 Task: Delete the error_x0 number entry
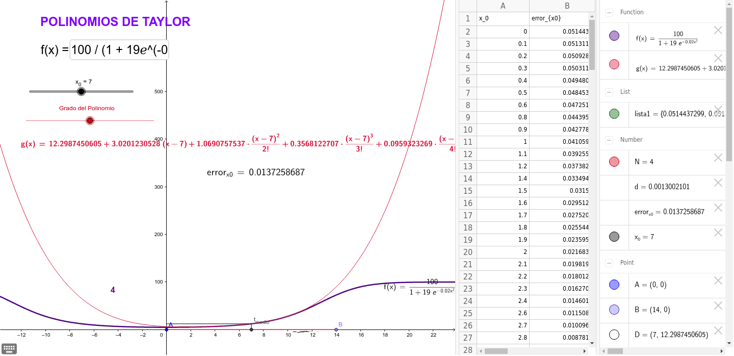coord(718,208)
